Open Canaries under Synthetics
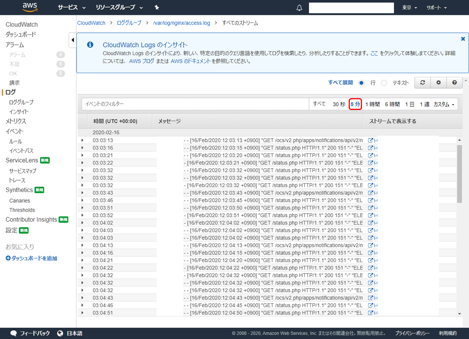Viewport: 469px width, 339px height. point(19,201)
